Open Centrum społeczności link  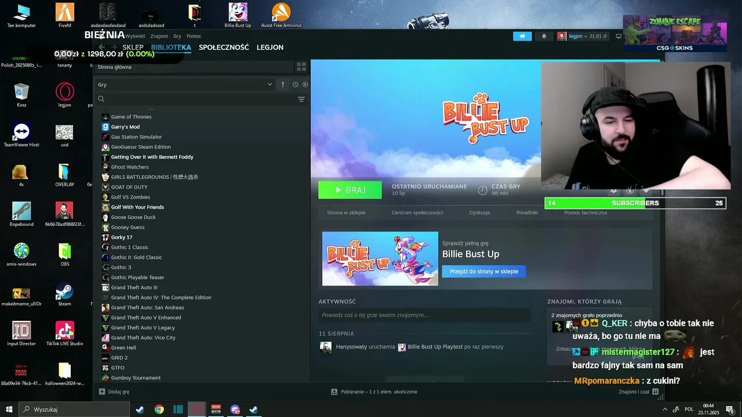[x=417, y=213]
